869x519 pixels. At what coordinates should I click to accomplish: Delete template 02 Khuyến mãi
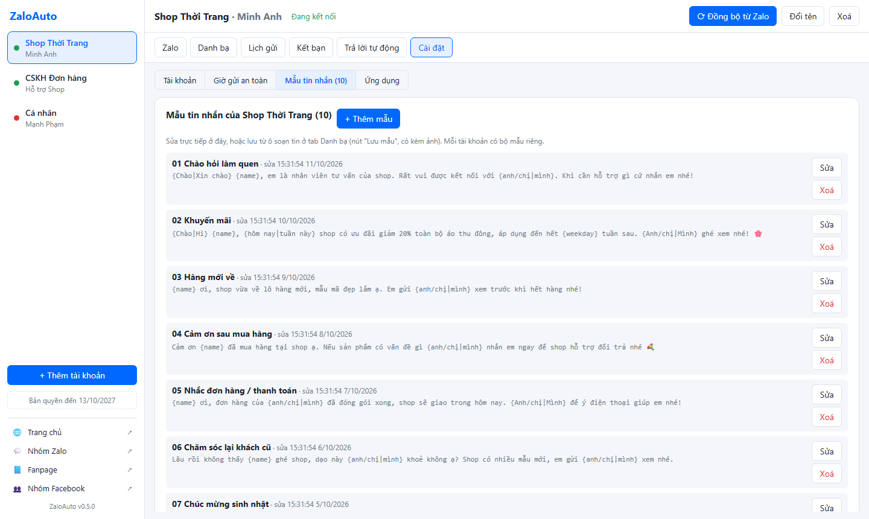click(827, 247)
